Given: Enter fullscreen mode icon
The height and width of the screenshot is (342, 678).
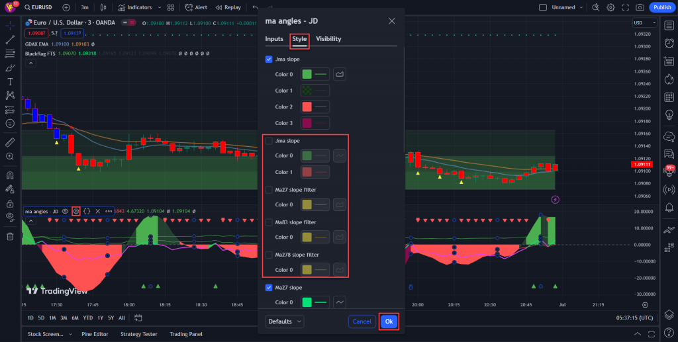Looking at the screenshot, I should (625, 7).
